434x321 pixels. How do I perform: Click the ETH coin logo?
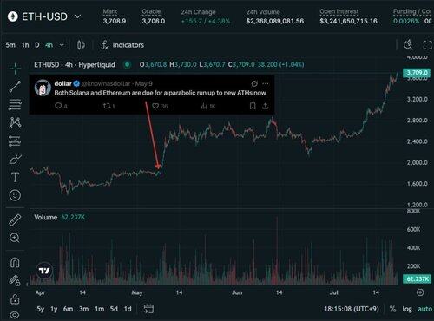click(13, 16)
